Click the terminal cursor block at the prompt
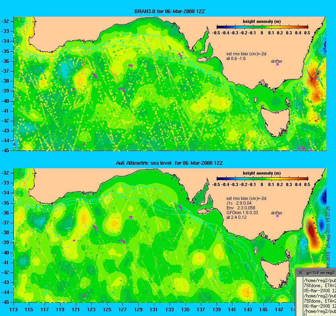Screen dimensions: 336x316 tap(305, 315)
